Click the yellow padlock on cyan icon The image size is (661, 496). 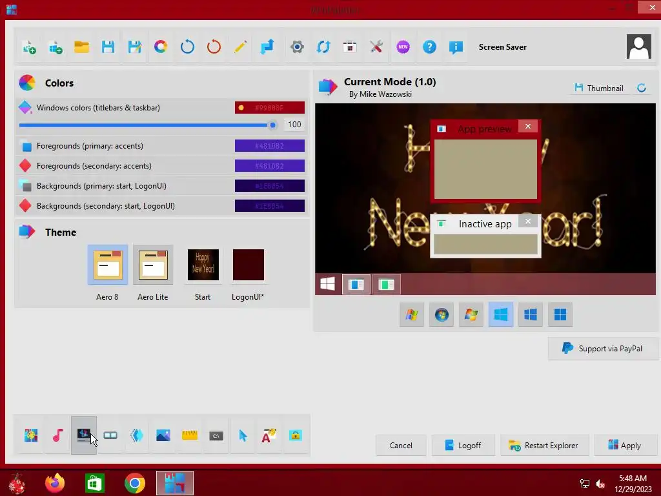click(x=296, y=435)
